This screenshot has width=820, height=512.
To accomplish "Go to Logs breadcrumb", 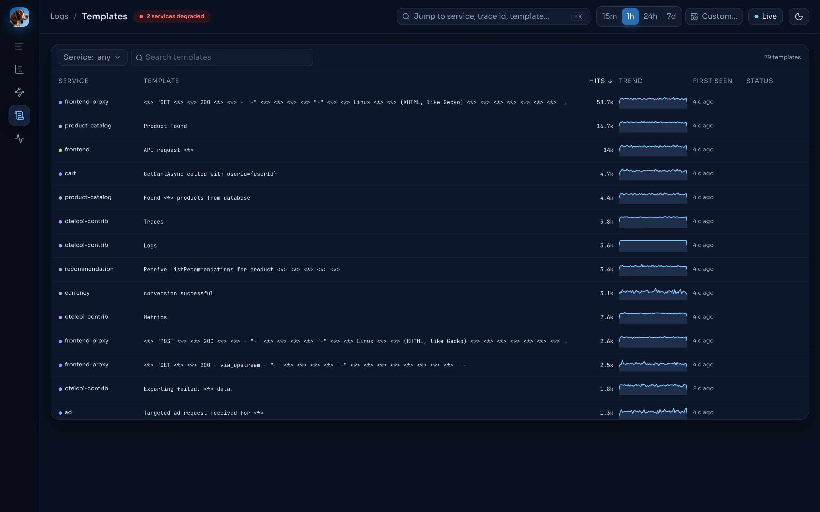I will point(59,16).
